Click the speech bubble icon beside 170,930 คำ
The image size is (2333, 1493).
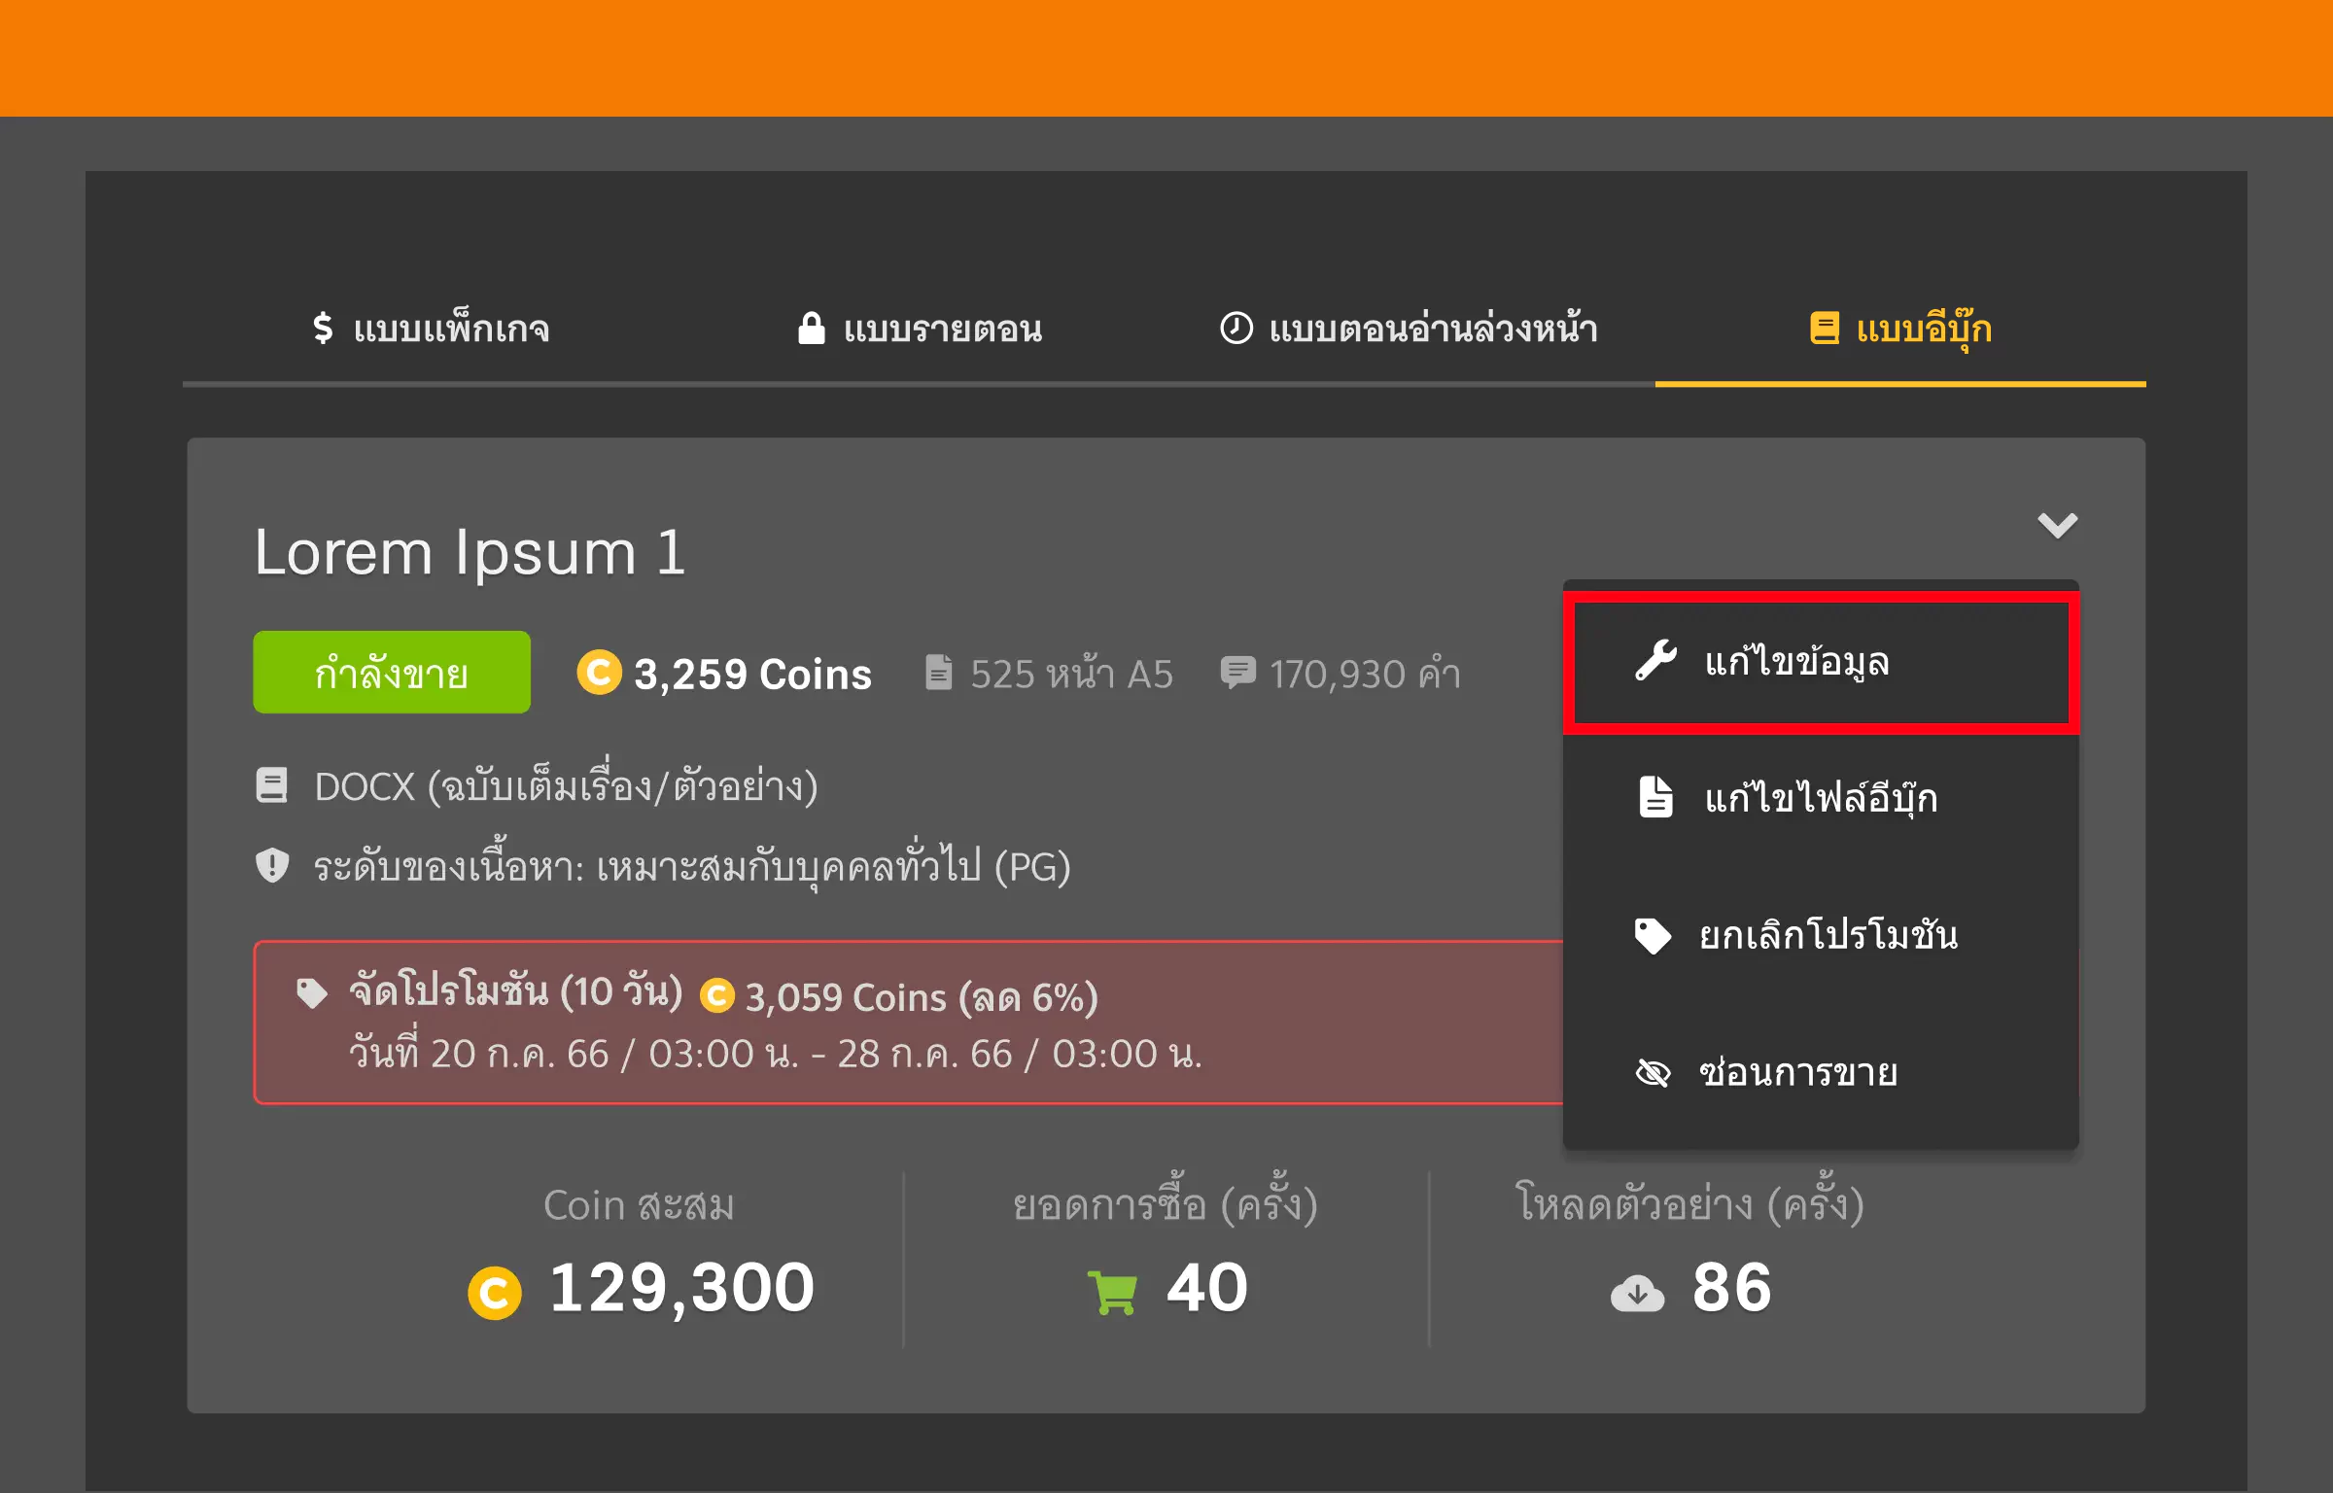click(x=1238, y=672)
